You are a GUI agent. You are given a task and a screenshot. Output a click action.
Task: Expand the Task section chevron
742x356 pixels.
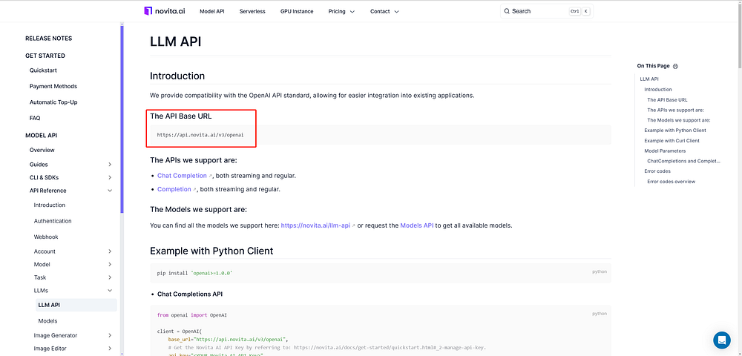(110, 277)
